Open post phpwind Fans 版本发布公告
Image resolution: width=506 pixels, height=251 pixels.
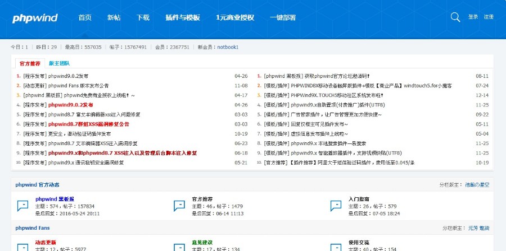pos(78,86)
